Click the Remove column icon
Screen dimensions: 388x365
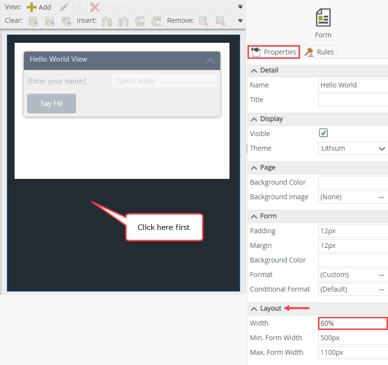[x=204, y=21]
